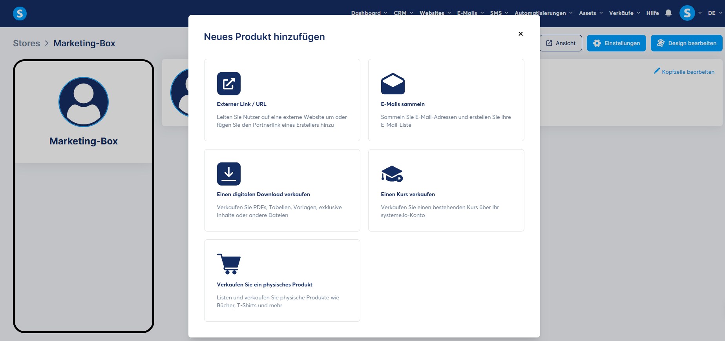Screen dimensions: 725x341
Task: Click the Design bearbeiten button
Action: point(687,43)
